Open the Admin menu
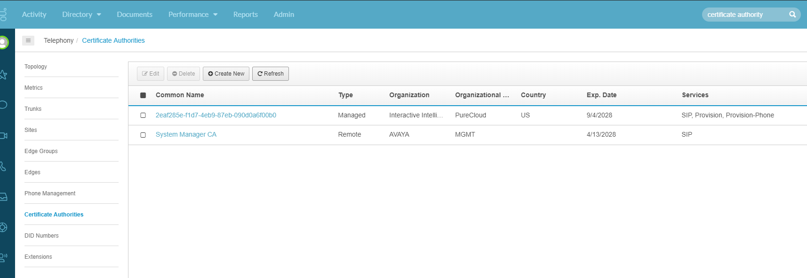The height and width of the screenshot is (278, 807). point(284,15)
